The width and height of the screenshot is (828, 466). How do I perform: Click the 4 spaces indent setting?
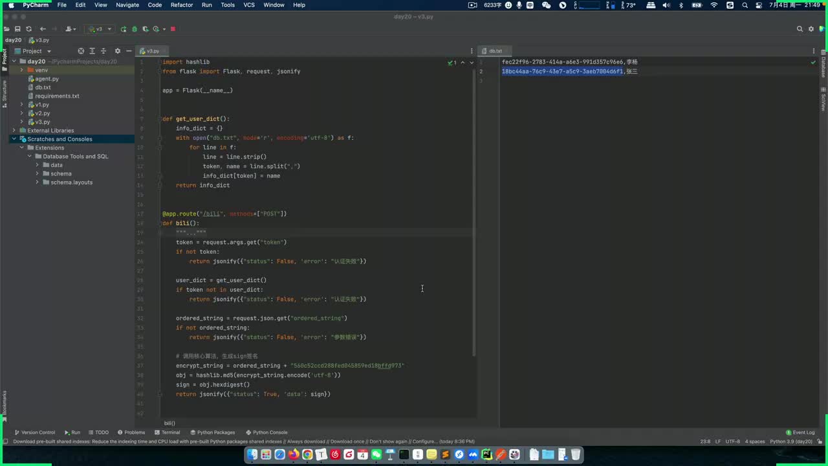755,441
